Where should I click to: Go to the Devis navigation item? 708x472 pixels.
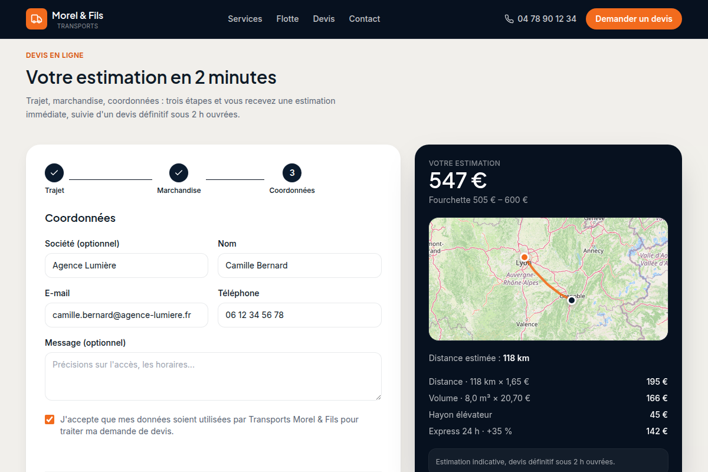(324, 19)
